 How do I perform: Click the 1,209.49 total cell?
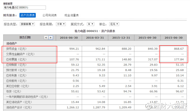point(121,107)
